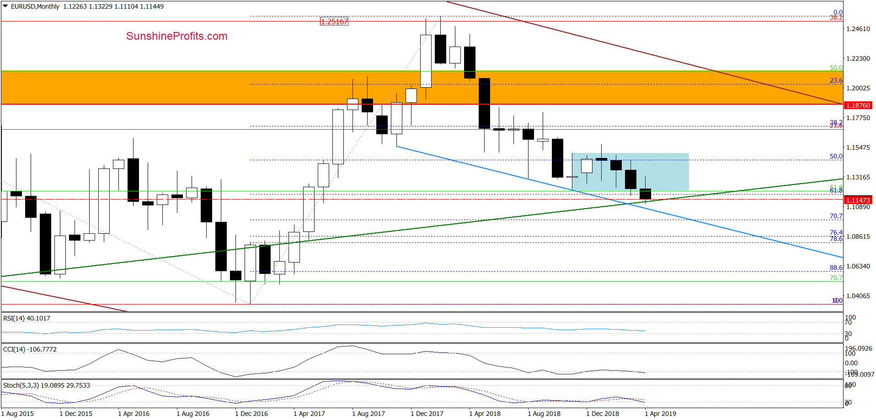Viewport: 876px width, 420px height.
Task: Click the red 1.18760 price axis tag
Action: (858, 105)
